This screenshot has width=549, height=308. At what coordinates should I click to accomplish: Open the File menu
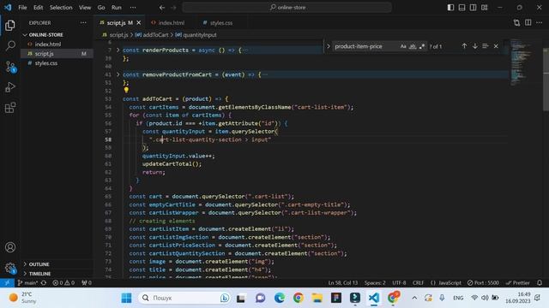(22, 8)
